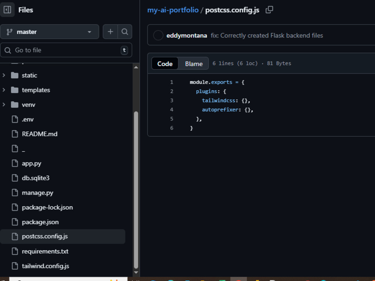Viewport: 375px width, 281px height.
Task: Select postcss.config.js in file tree
Action: [62, 236]
